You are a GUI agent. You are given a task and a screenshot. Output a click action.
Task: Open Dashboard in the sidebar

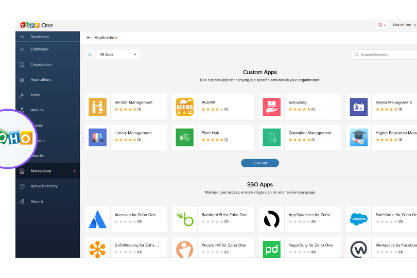point(40,49)
